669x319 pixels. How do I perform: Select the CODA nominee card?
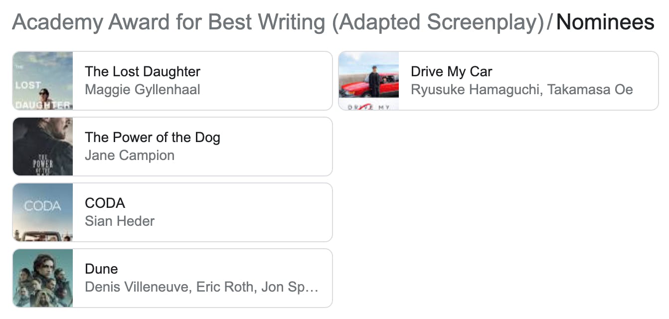coord(172,212)
